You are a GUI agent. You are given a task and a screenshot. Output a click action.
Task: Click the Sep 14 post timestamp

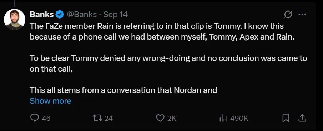(115, 14)
